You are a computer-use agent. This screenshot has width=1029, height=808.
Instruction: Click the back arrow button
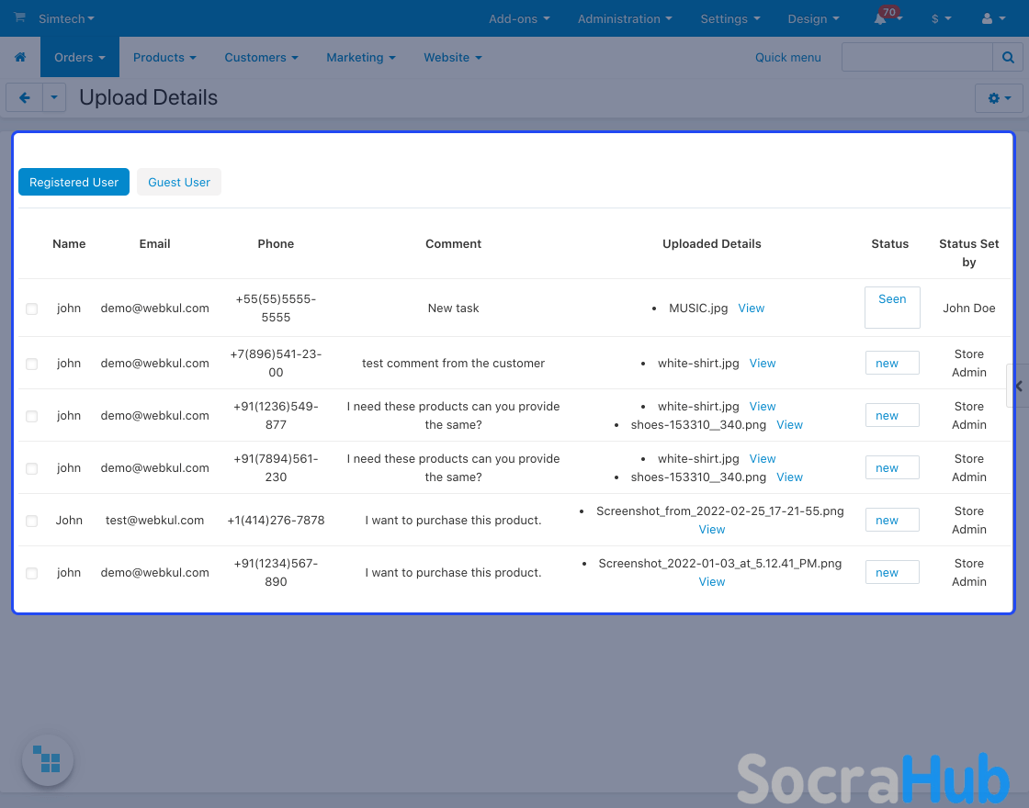25,97
